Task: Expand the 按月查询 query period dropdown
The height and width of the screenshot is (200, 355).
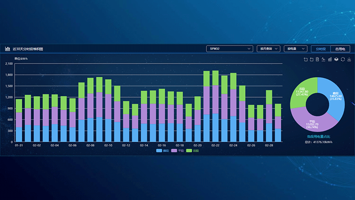Action: coord(268,48)
